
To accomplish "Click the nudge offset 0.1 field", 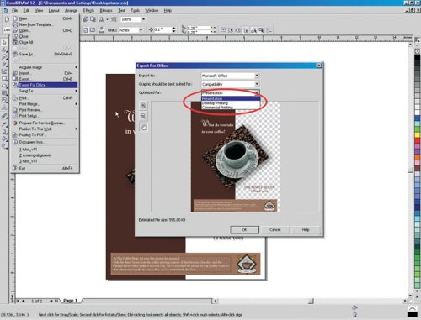I will pyautogui.click(x=162, y=29).
